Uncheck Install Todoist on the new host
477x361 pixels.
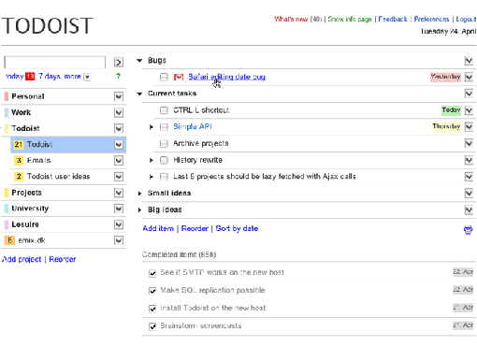click(152, 309)
